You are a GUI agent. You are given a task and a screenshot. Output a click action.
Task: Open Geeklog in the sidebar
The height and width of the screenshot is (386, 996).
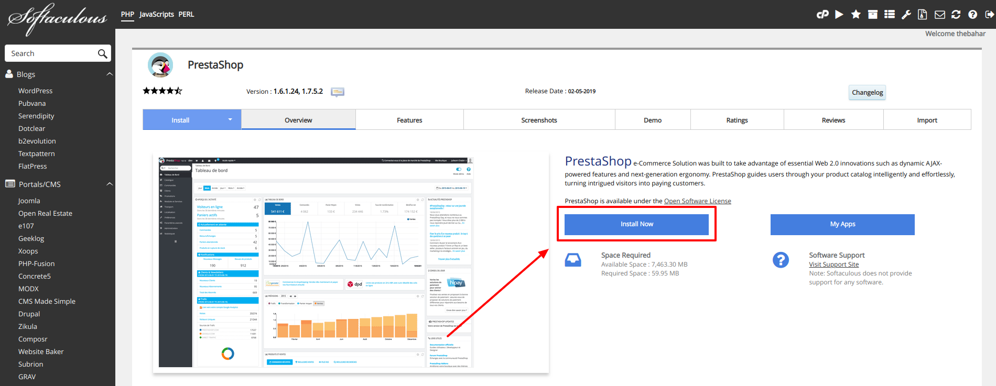tap(31, 238)
